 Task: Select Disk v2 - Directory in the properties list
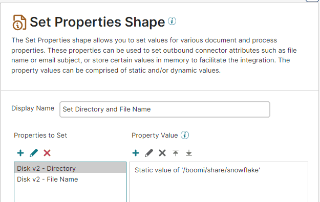(x=70, y=168)
